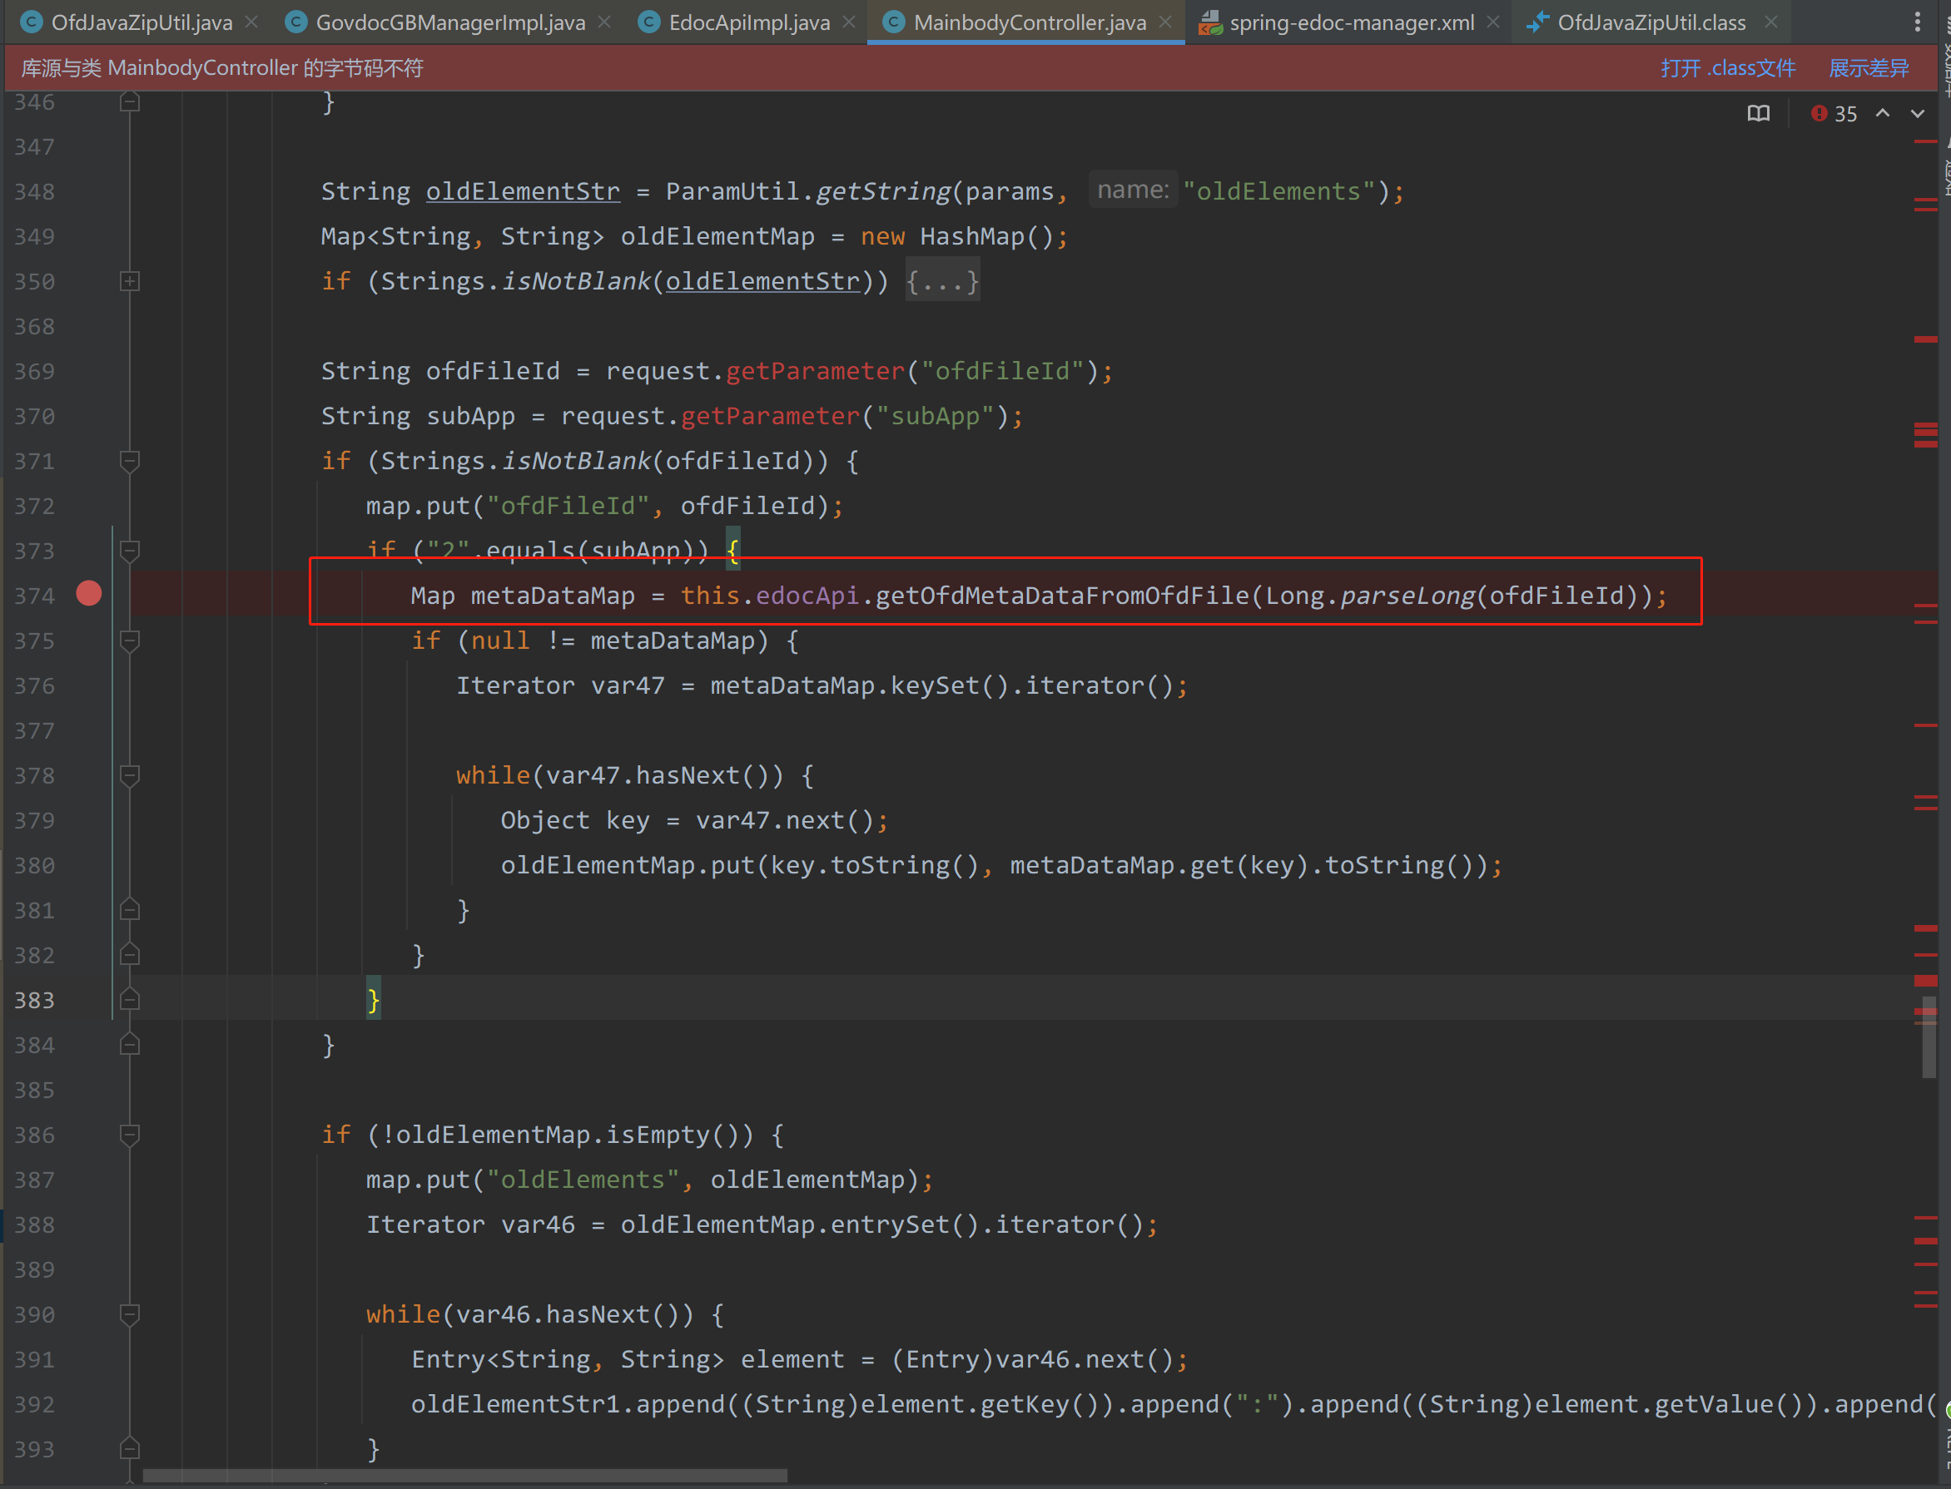
Task: Switch to the EdocApiImpl.java tab
Action: [x=748, y=22]
